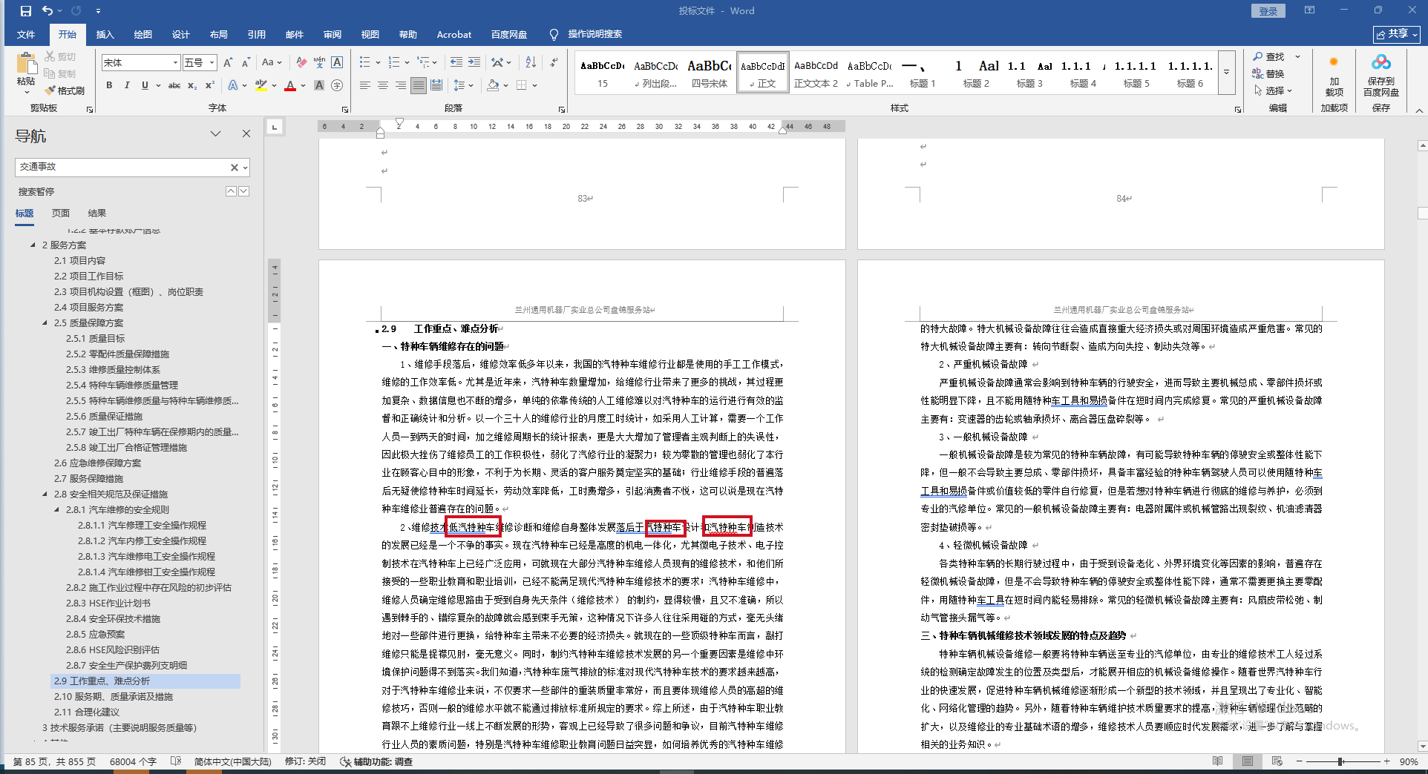Screen dimensions: 1428x774
Task: Click the proofing check icon in status bar
Action: click(176, 761)
